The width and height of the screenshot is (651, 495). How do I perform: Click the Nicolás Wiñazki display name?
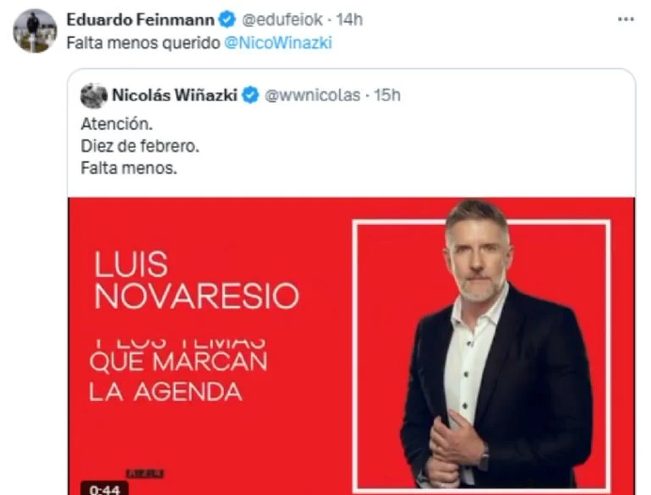(x=175, y=95)
